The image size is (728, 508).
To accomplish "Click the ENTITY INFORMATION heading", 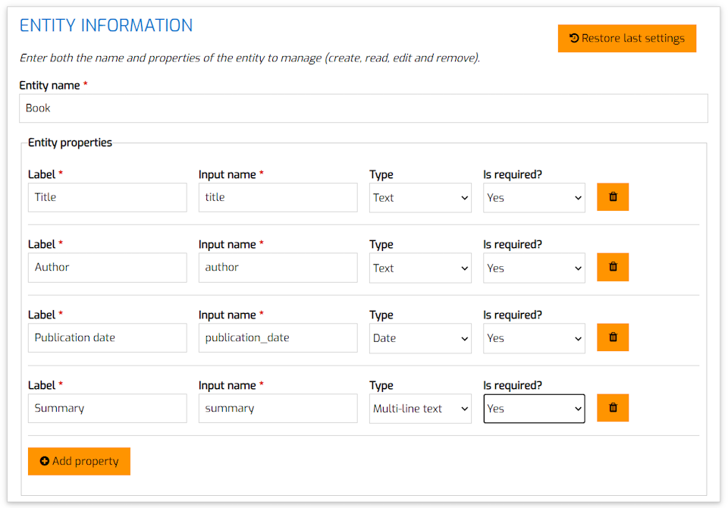I will click(105, 25).
